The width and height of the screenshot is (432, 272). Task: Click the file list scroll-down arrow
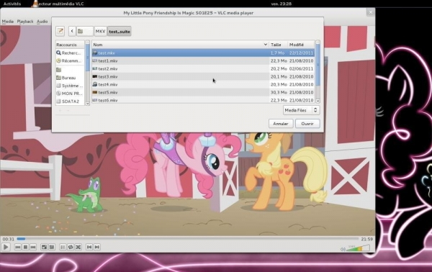tap(318, 101)
